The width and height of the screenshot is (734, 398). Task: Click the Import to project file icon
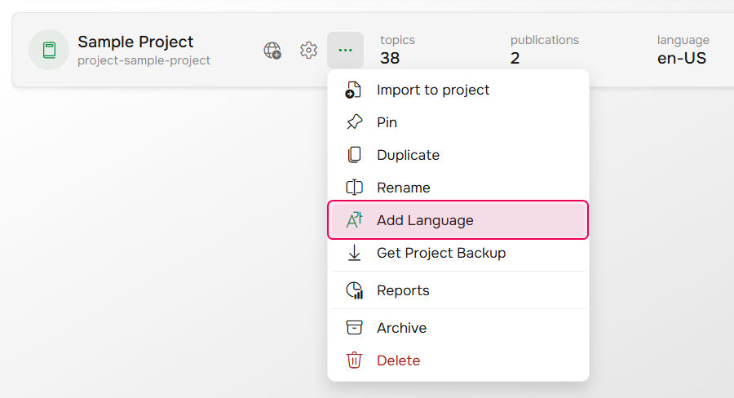pos(353,90)
